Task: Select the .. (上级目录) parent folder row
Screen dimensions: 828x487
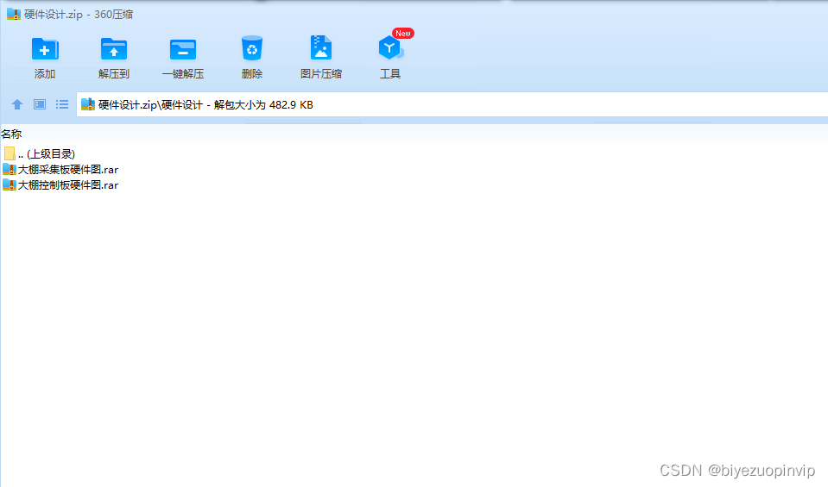Action: pyautogui.click(x=40, y=154)
